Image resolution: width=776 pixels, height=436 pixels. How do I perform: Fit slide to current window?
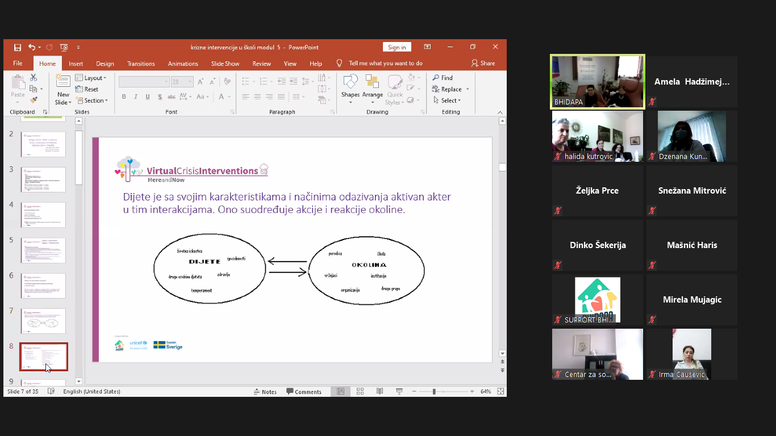500,392
